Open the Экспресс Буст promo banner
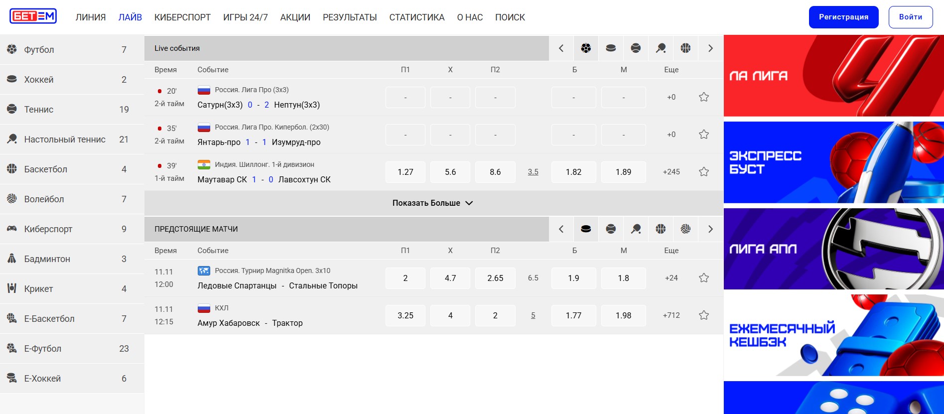 pyautogui.click(x=833, y=162)
